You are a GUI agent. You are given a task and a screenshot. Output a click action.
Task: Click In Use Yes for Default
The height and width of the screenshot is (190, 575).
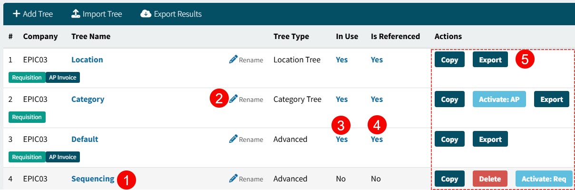coord(341,139)
